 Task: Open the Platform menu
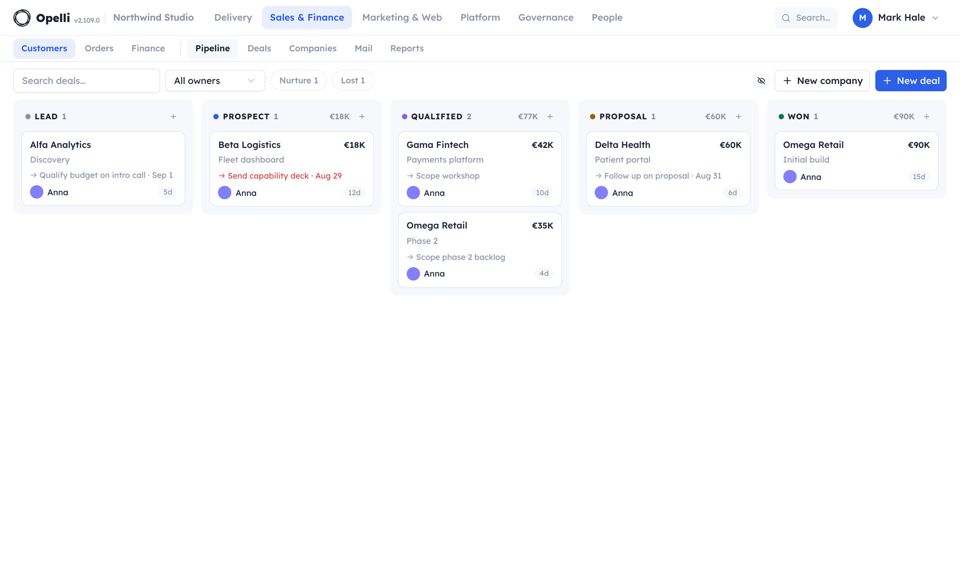point(480,18)
